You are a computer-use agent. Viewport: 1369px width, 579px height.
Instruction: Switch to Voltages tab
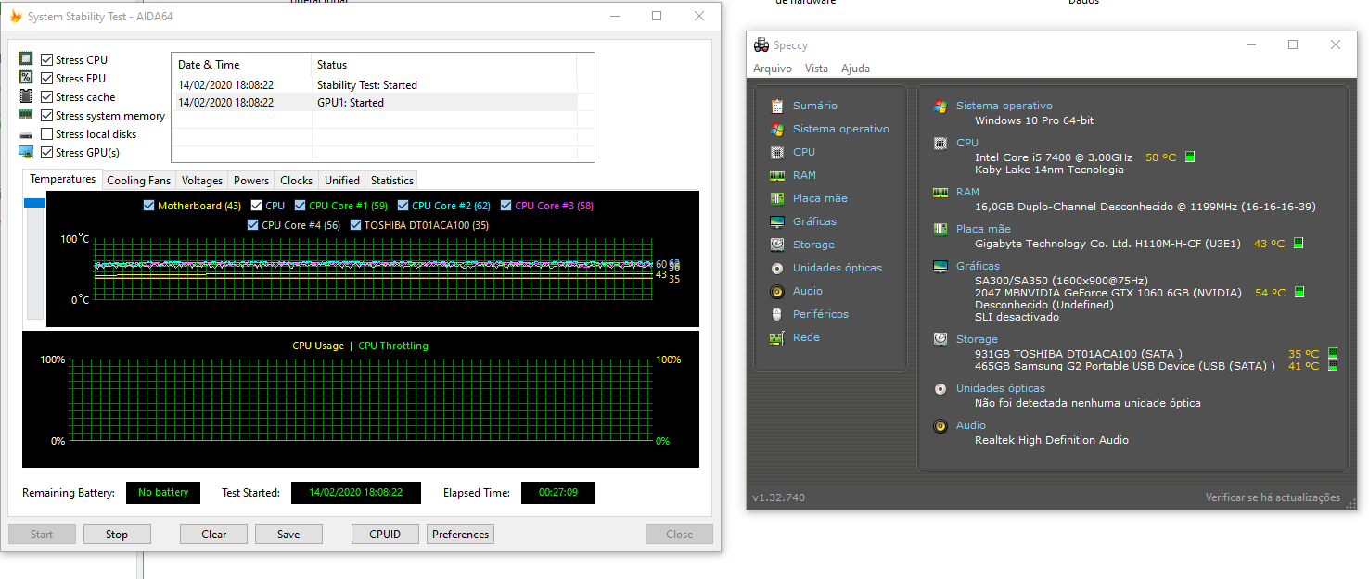[202, 181]
